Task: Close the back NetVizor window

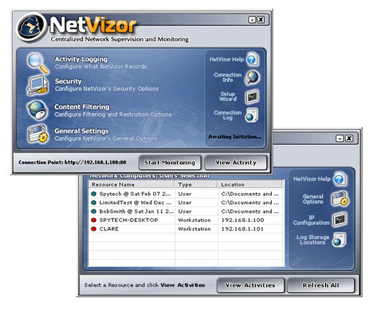Action: (x=349, y=138)
